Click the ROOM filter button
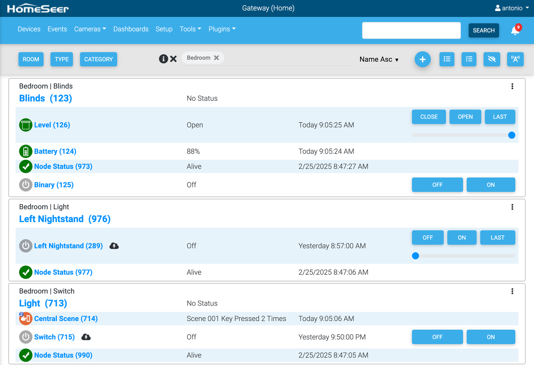The height and width of the screenshot is (365, 534). click(31, 59)
